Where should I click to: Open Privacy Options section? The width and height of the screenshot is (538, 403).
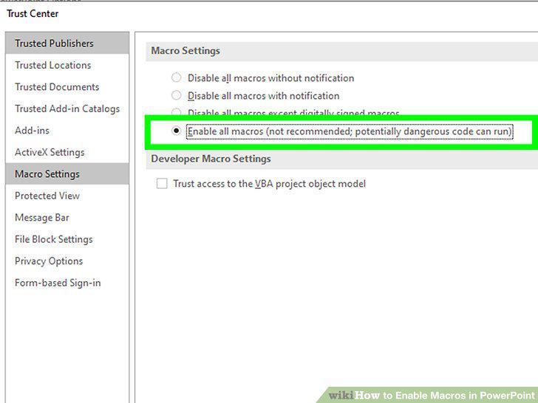pos(67,261)
